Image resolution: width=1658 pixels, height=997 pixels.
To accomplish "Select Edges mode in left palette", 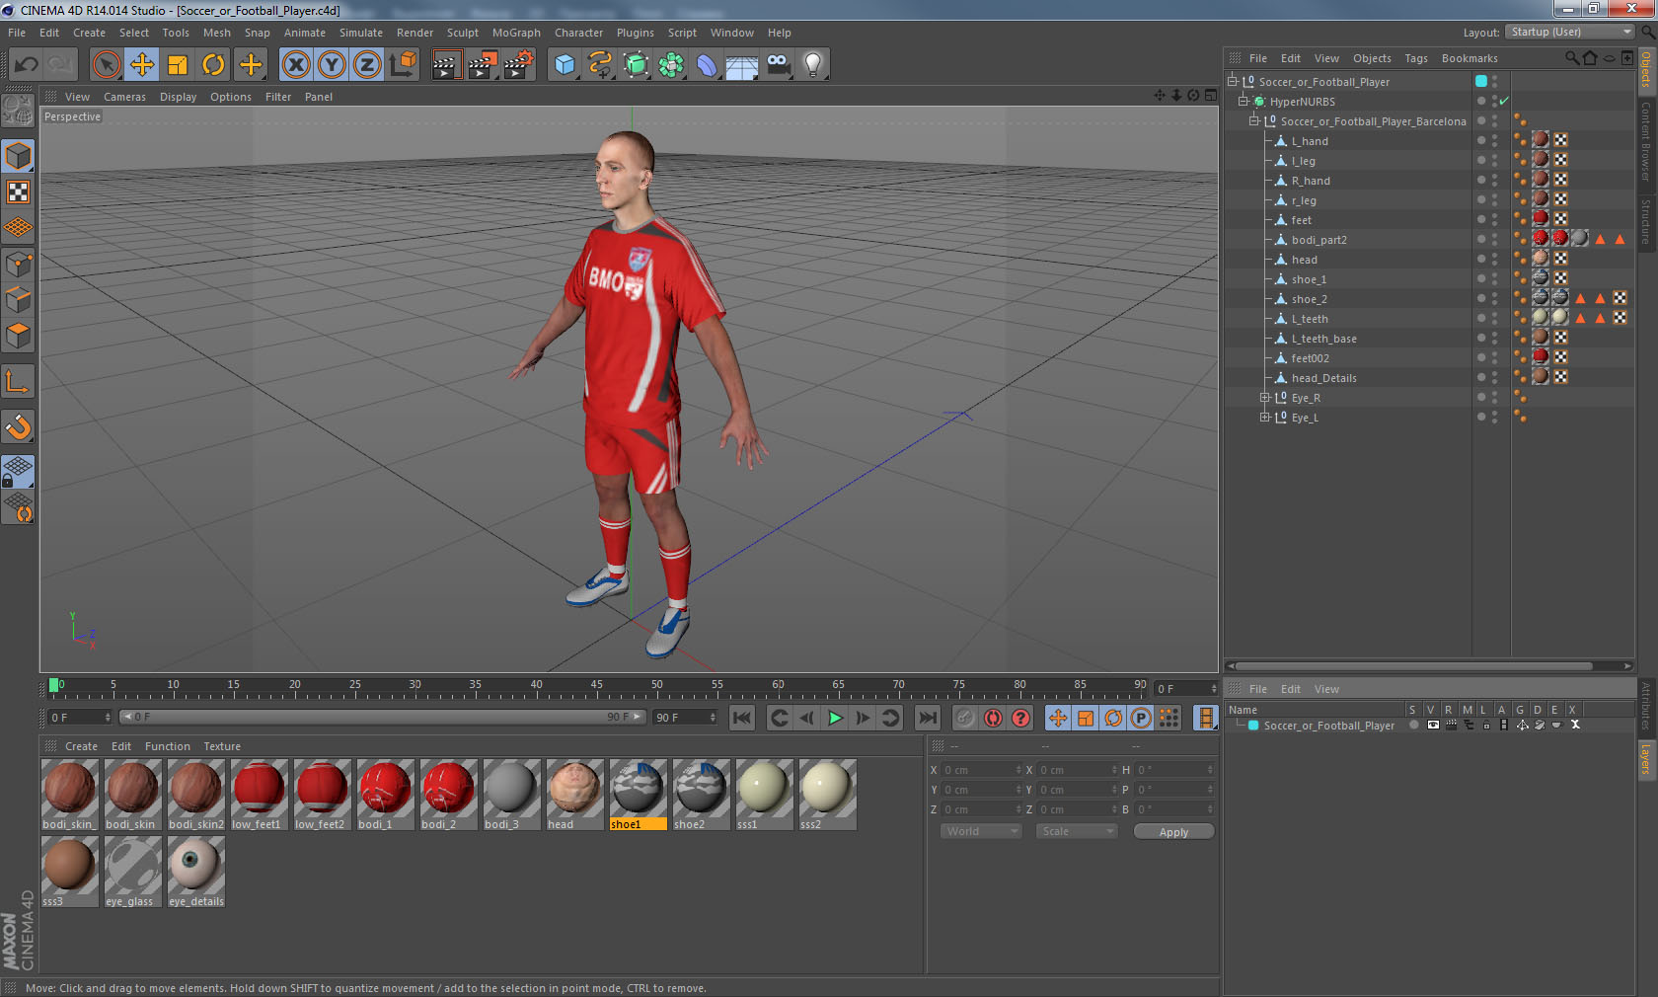I will (18, 300).
